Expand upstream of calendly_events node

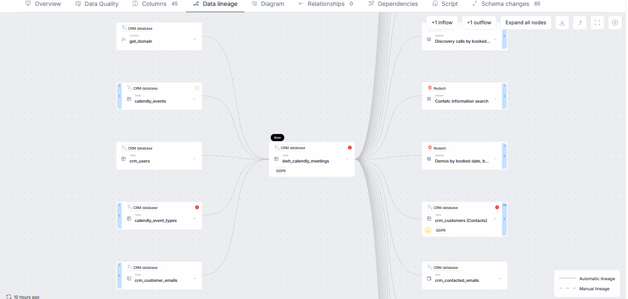[119, 96]
